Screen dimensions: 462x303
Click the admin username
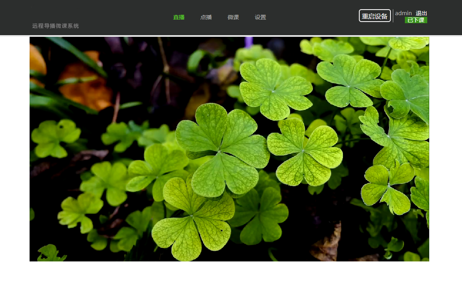403,13
